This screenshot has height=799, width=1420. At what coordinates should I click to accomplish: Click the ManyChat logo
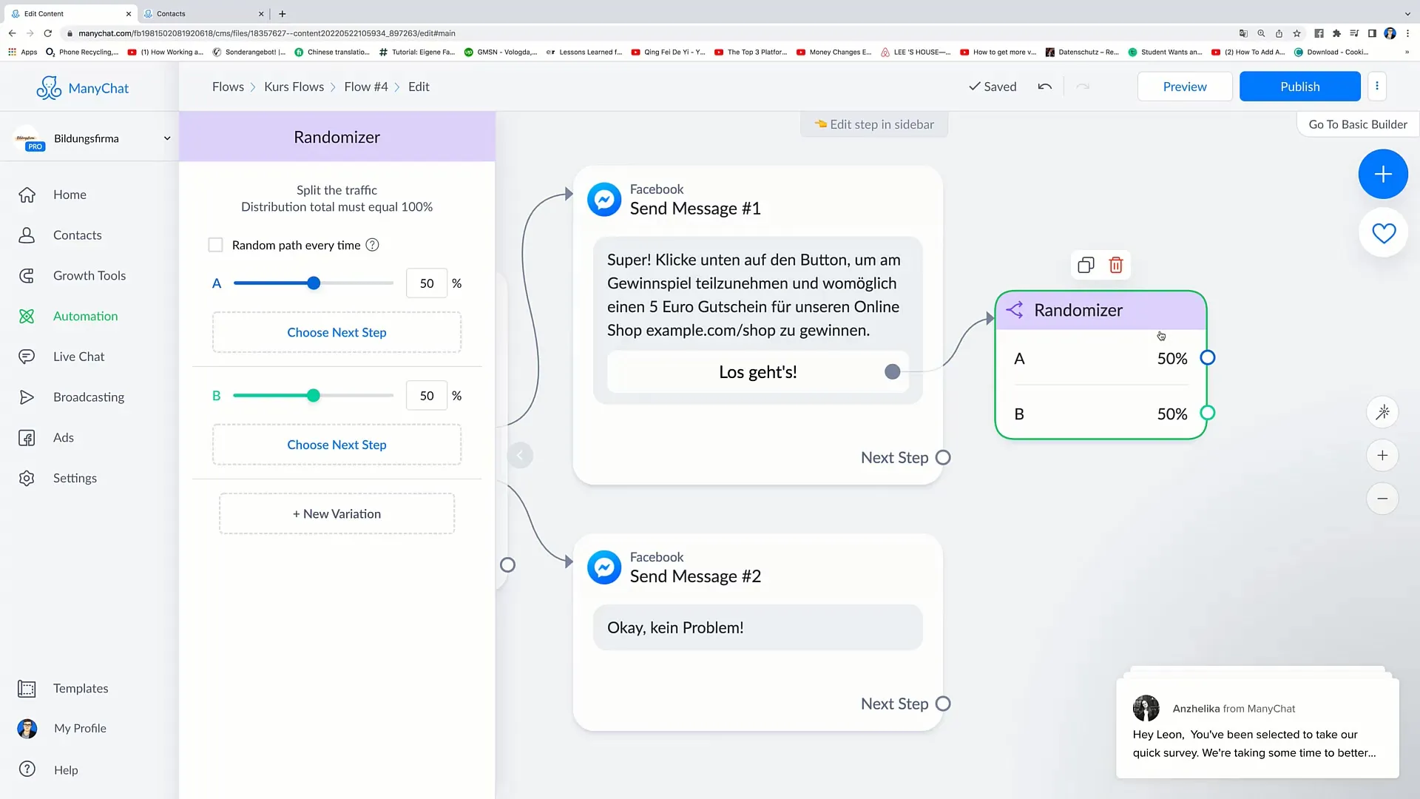pos(83,88)
